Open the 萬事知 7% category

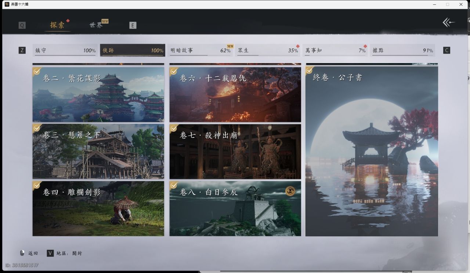tap(335, 50)
